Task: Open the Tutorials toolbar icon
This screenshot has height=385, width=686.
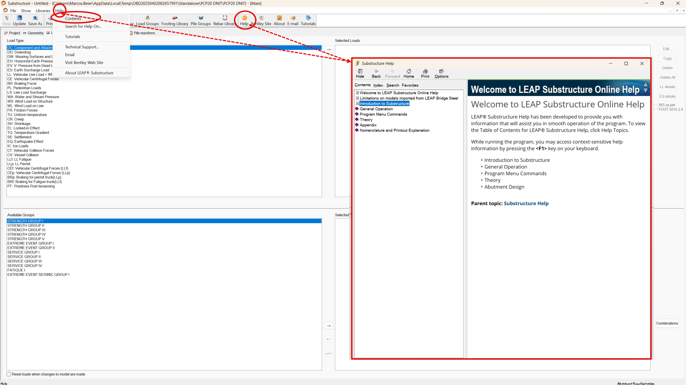Action: (308, 20)
